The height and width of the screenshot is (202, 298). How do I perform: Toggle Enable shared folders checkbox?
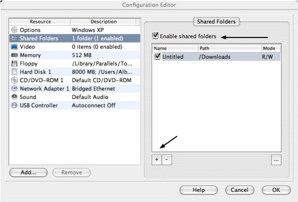[155, 35]
